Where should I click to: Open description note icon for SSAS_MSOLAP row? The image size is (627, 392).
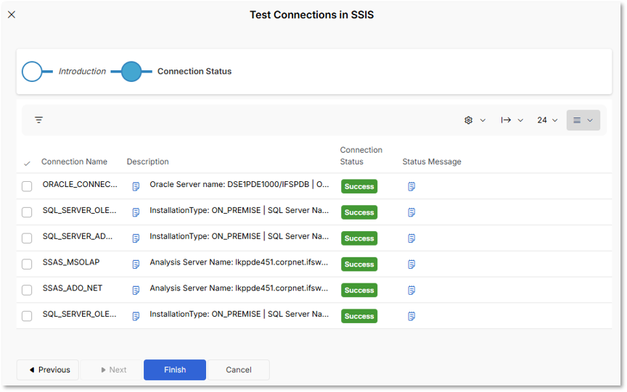(x=136, y=264)
